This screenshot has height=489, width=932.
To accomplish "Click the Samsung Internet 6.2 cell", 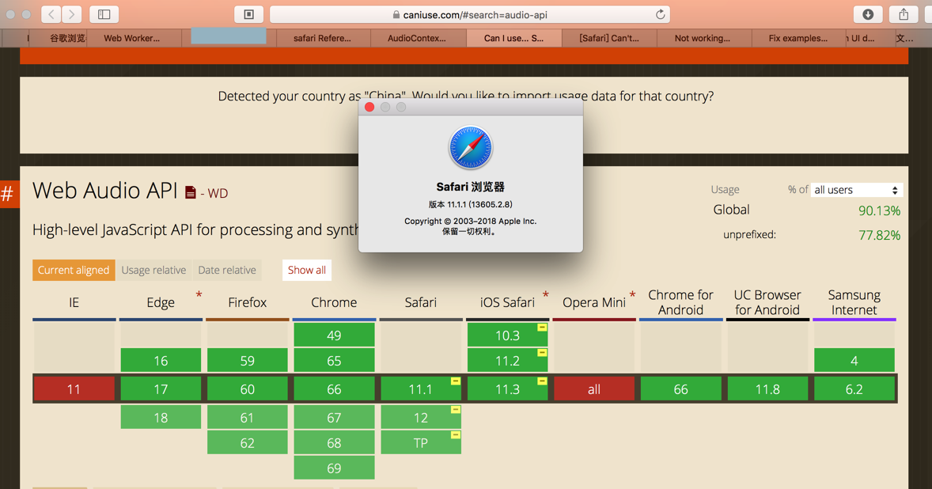I will pos(854,389).
